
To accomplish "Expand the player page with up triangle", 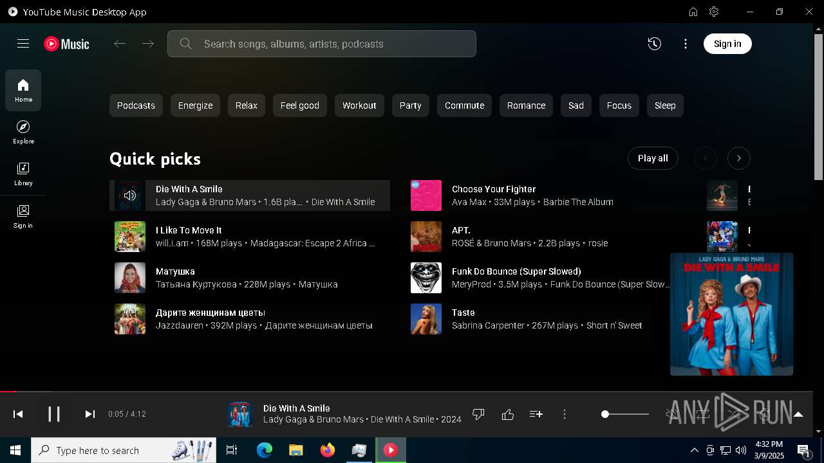I will click(x=798, y=414).
